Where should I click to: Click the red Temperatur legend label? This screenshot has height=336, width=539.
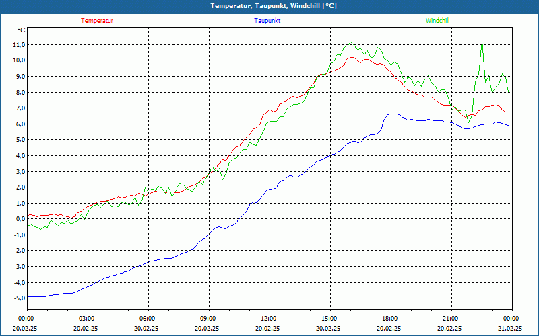pos(97,21)
